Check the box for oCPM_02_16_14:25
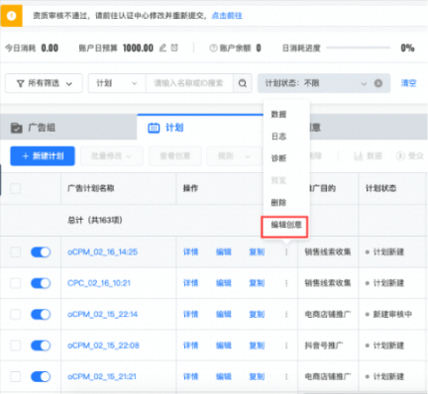428x394 pixels. point(16,252)
